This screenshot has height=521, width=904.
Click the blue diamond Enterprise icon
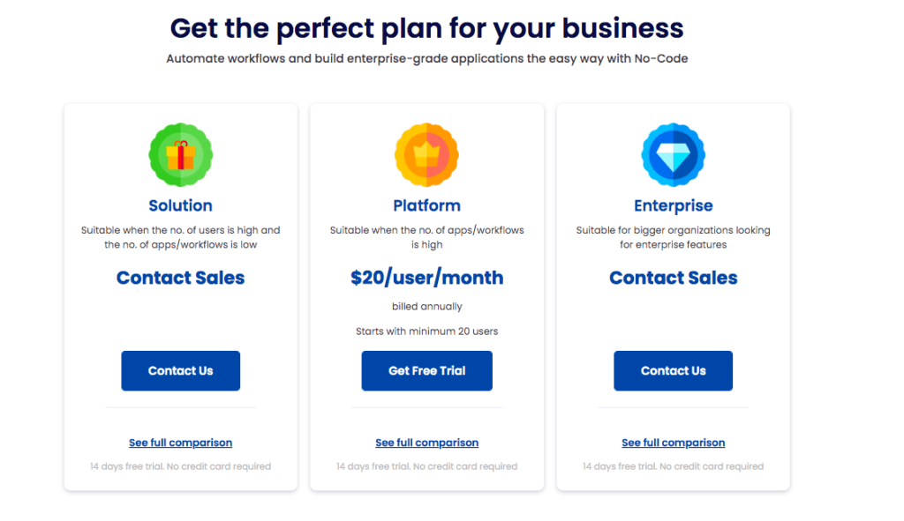coord(673,155)
